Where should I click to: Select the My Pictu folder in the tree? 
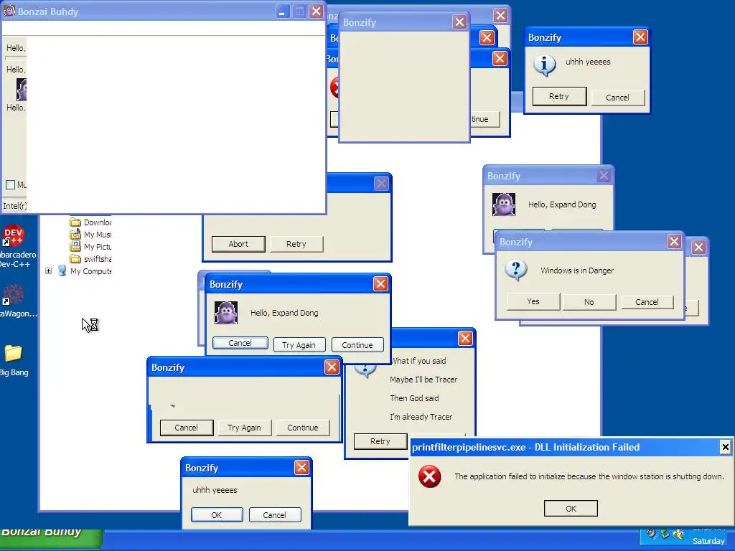click(91, 247)
